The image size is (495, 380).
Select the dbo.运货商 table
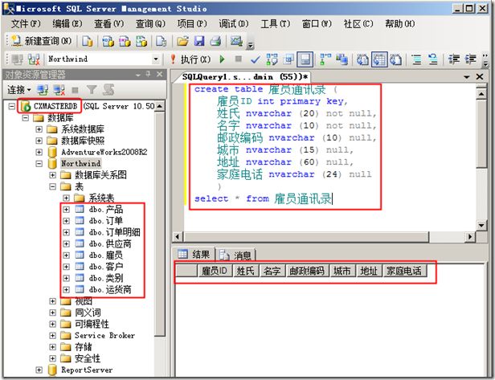[110, 289]
